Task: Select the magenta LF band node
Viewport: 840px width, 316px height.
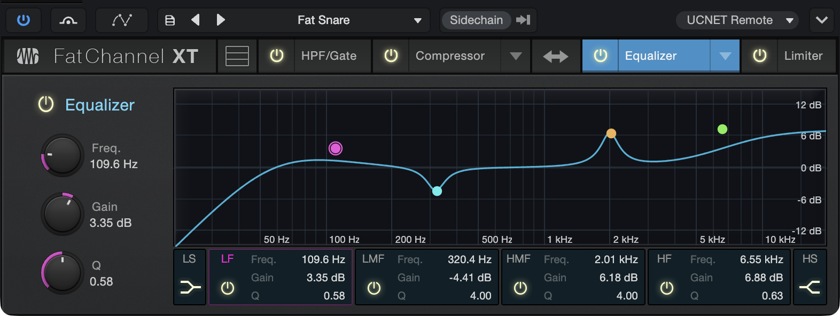Action: click(x=336, y=148)
